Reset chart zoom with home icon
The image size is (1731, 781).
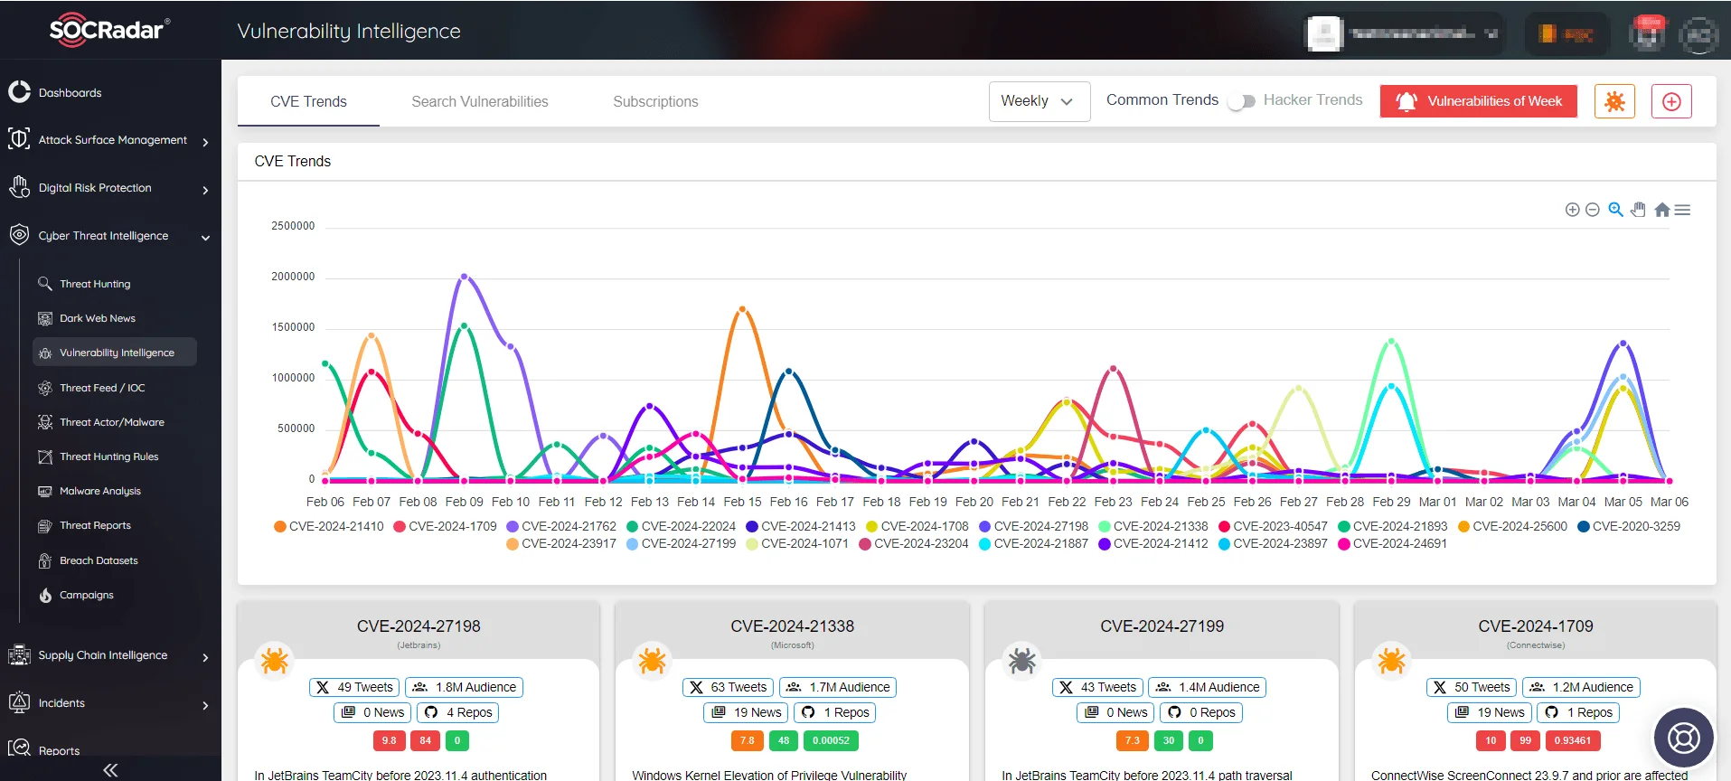click(1661, 210)
